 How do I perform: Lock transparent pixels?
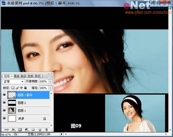point(13,88)
